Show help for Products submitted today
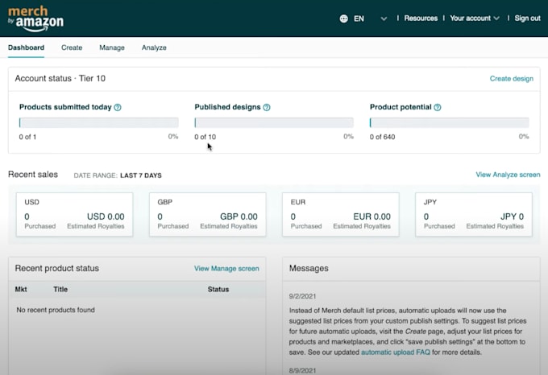This screenshot has height=375, width=548. pyautogui.click(x=118, y=108)
